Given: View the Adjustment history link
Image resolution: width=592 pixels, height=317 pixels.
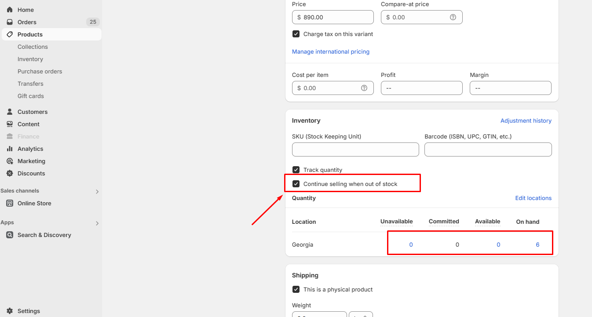Looking at the screenshot, I should [x=526, y=120].
